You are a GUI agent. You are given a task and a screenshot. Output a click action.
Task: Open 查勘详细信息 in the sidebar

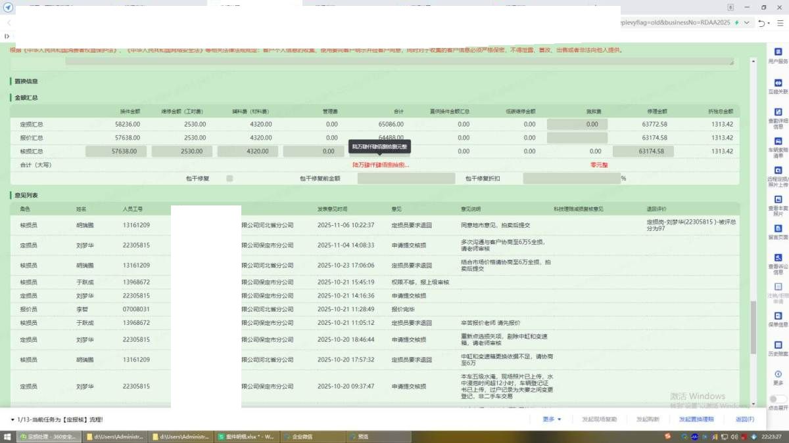(778, 113)
